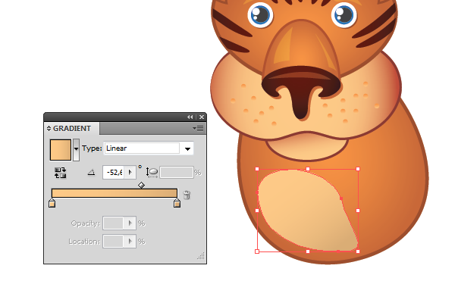Select the left gradient color stop
Screen dimensions: 455x303
(52, 203)
